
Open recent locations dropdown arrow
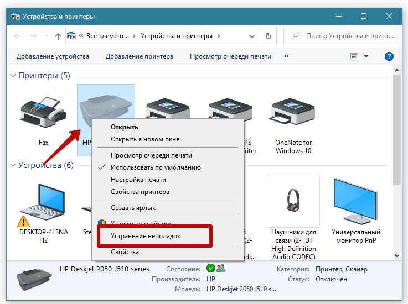[x=47, y=36]
